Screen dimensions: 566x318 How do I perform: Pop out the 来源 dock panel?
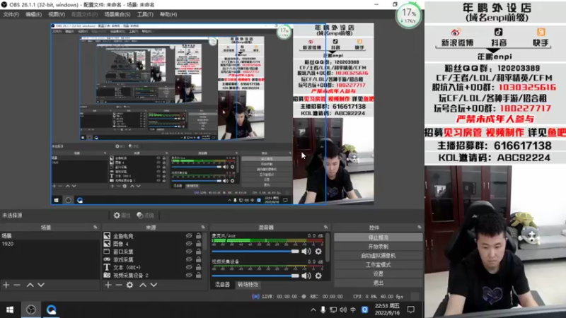pos(203,228)
